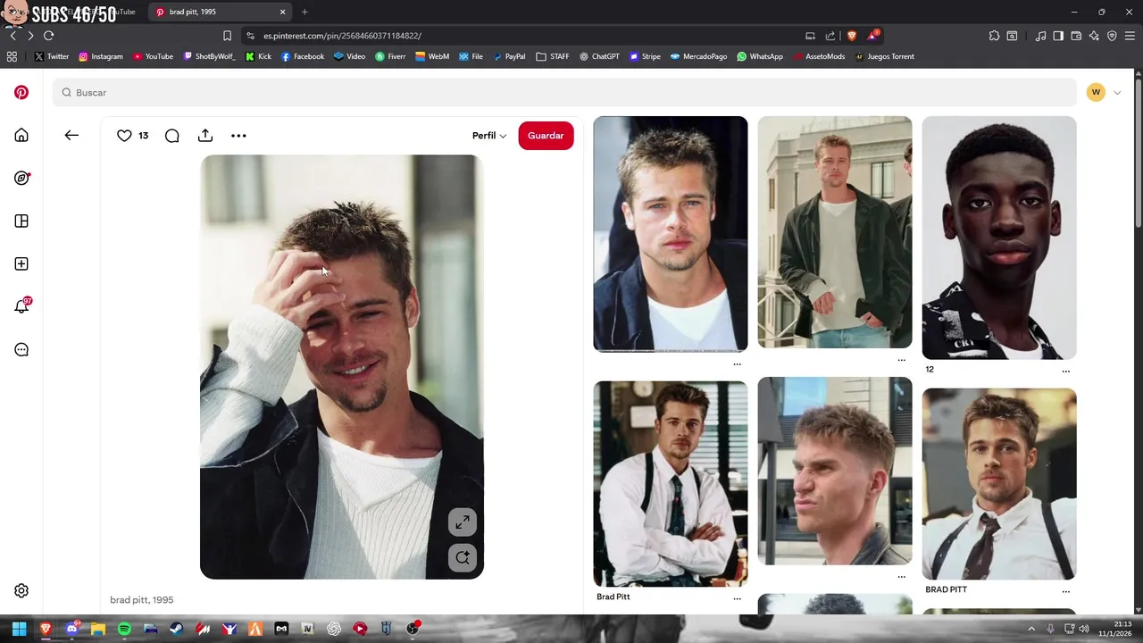This screenshot has width=1143, height=643.
Task: Open the Pinterest logo home link
Action: [21, 92]
